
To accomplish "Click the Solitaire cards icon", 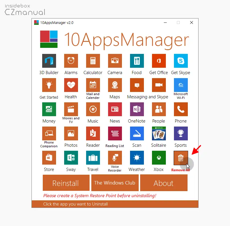I will coord(159,133).
